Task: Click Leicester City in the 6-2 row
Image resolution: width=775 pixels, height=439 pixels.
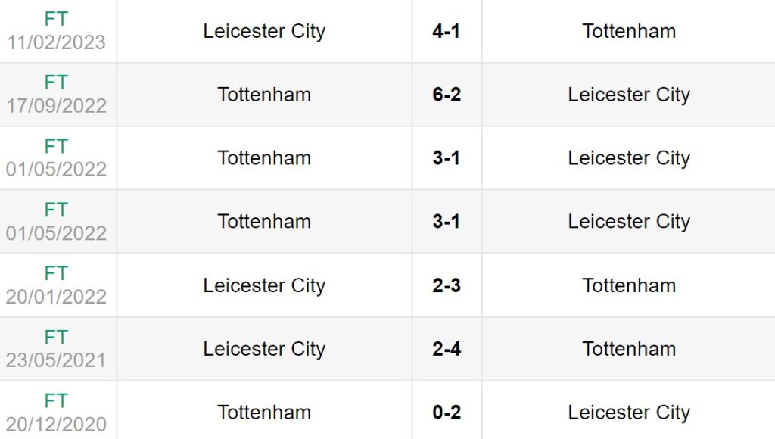Action: pyautogui.click(x=629, y=95)
